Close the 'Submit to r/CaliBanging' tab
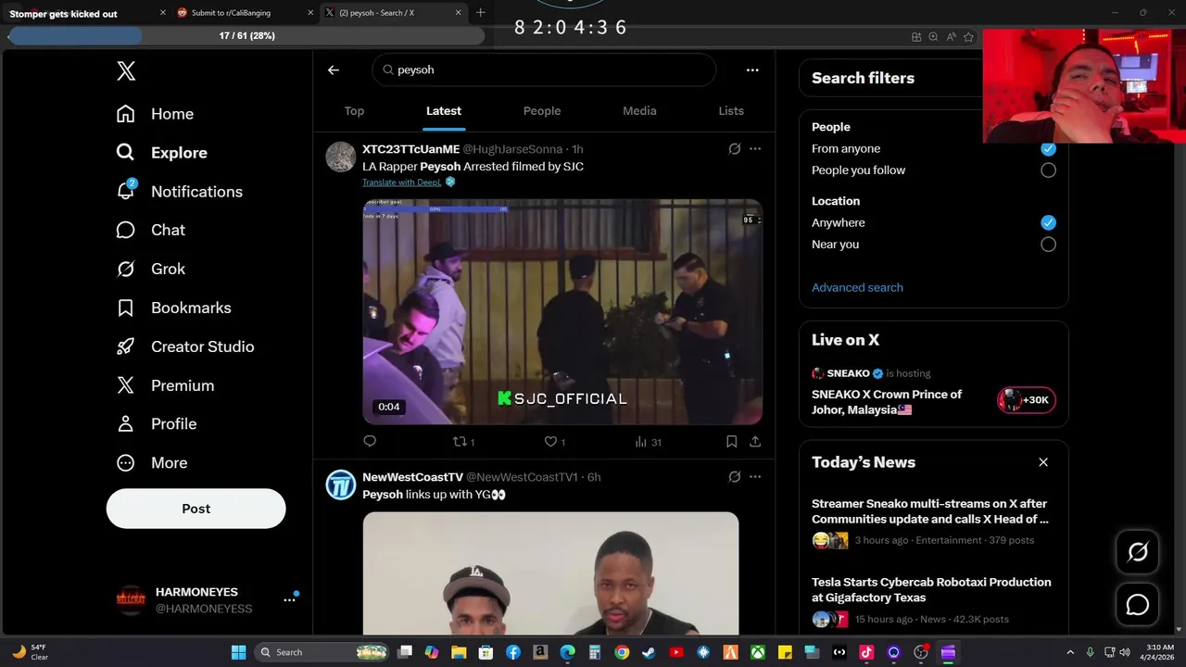Viewport: 1186px width, 667px height. [310, 13]
